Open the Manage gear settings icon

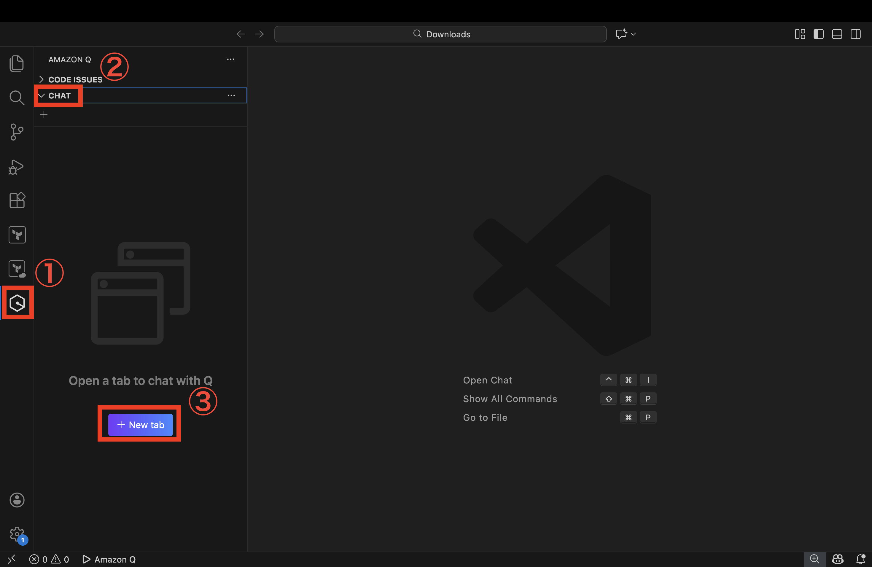(x=17, y=534)
